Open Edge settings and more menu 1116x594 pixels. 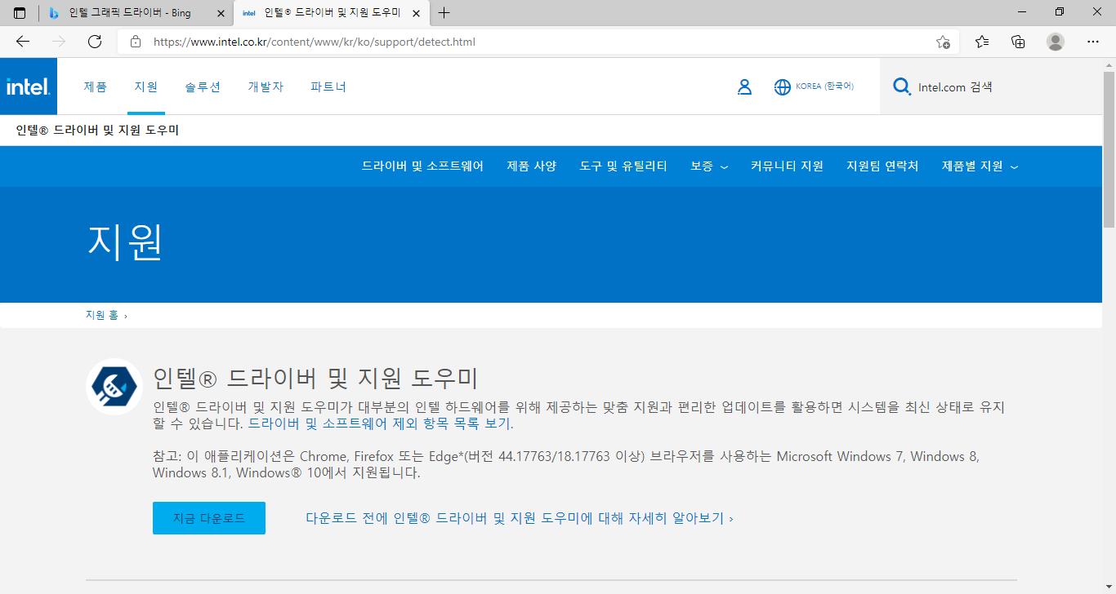click(x=1093, y=42)
